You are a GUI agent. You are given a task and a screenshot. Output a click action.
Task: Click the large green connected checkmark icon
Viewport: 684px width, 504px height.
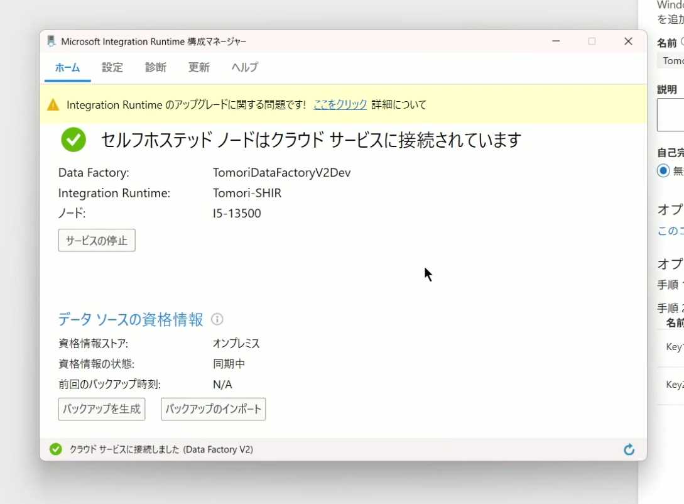(x=73, y=140)
